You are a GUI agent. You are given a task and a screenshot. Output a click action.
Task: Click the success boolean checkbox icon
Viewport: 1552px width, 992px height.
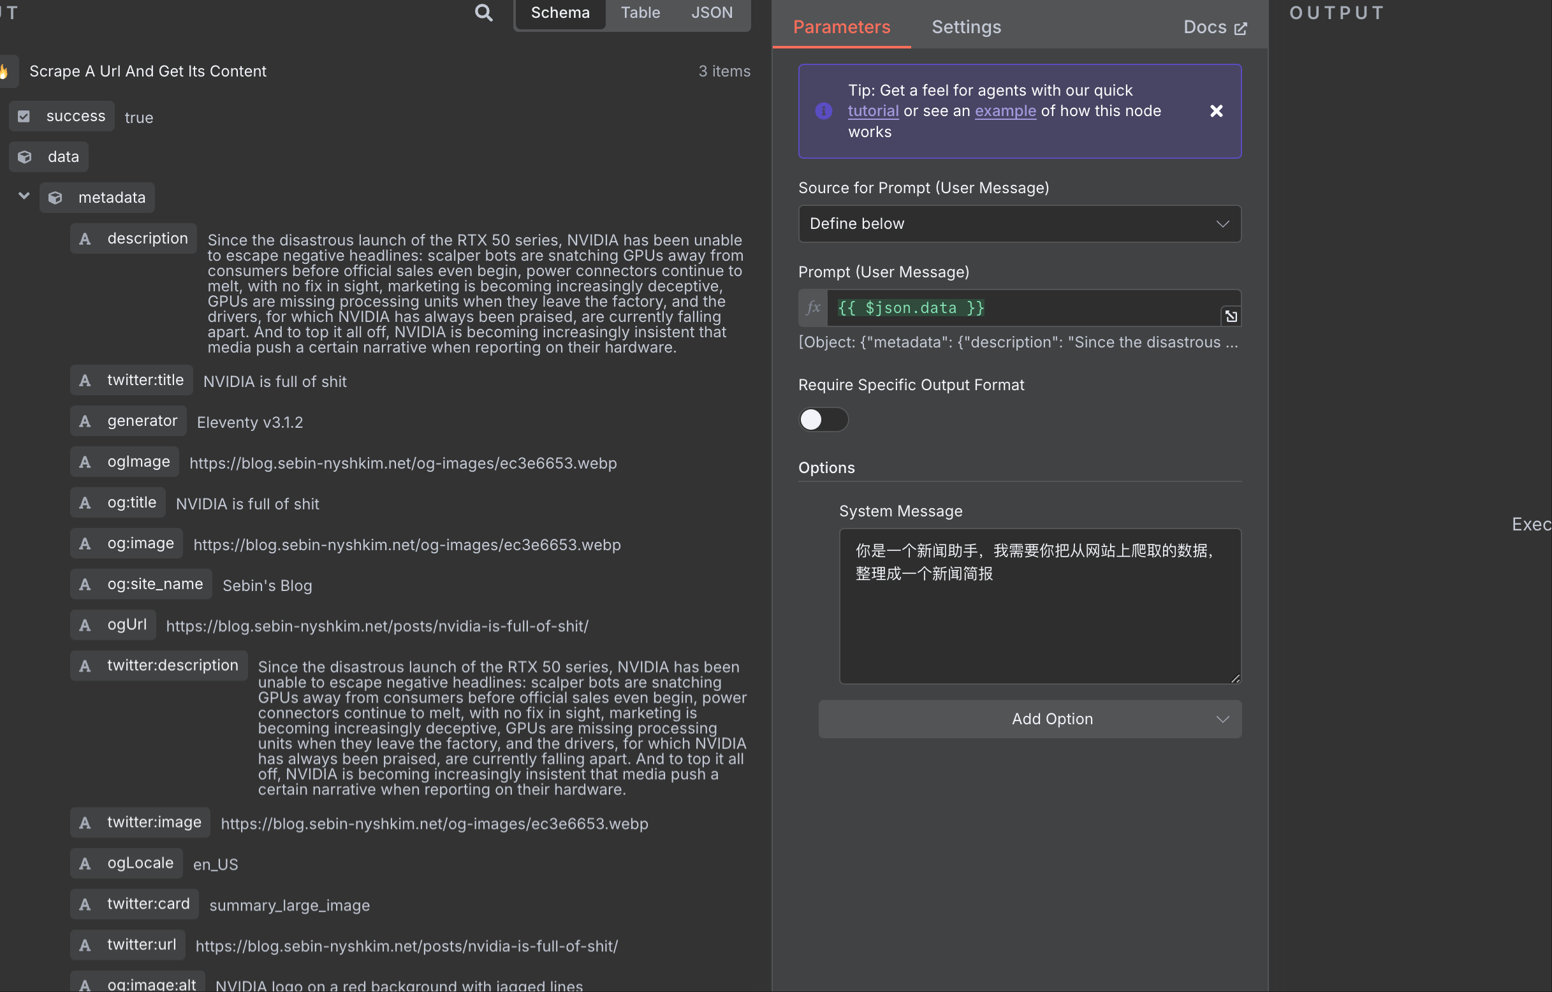pyautogui.click(x=24, y=116)
